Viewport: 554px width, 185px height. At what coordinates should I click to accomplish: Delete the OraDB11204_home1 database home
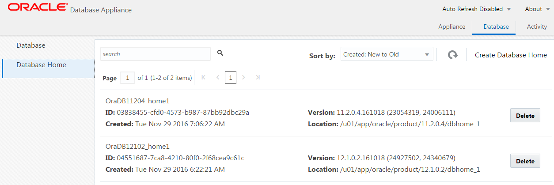coord(525,116)
